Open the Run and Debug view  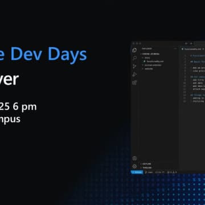click(x=134, y=75)
